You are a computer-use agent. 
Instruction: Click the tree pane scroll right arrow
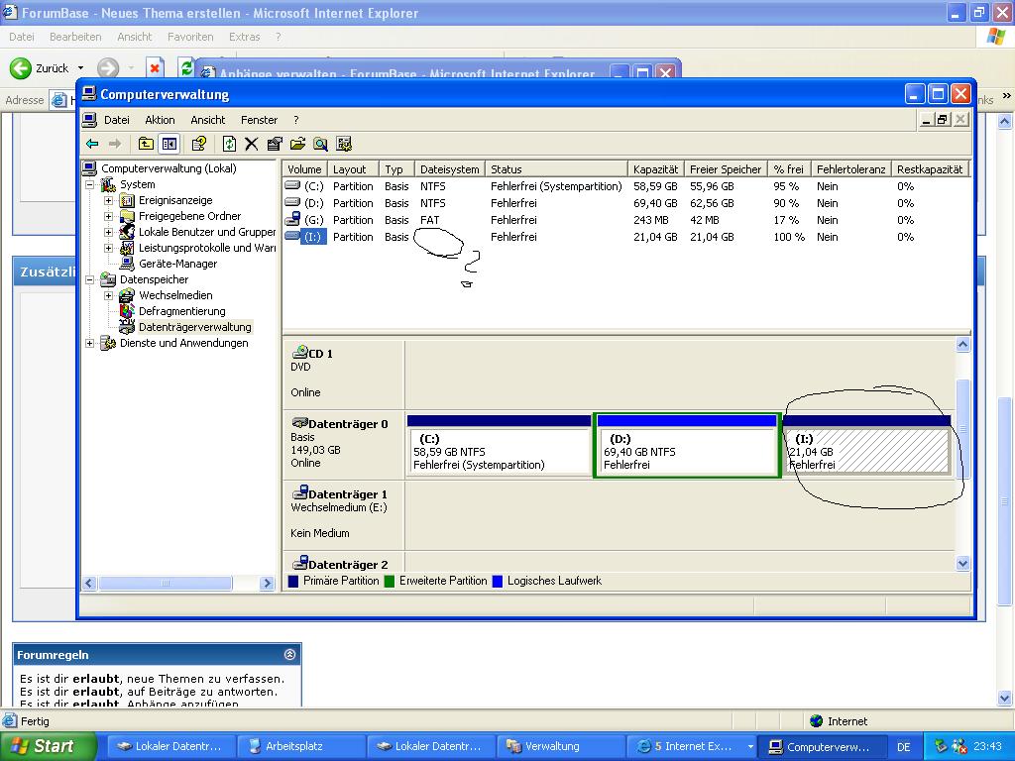pyautogui.click(x=267, y=583)
